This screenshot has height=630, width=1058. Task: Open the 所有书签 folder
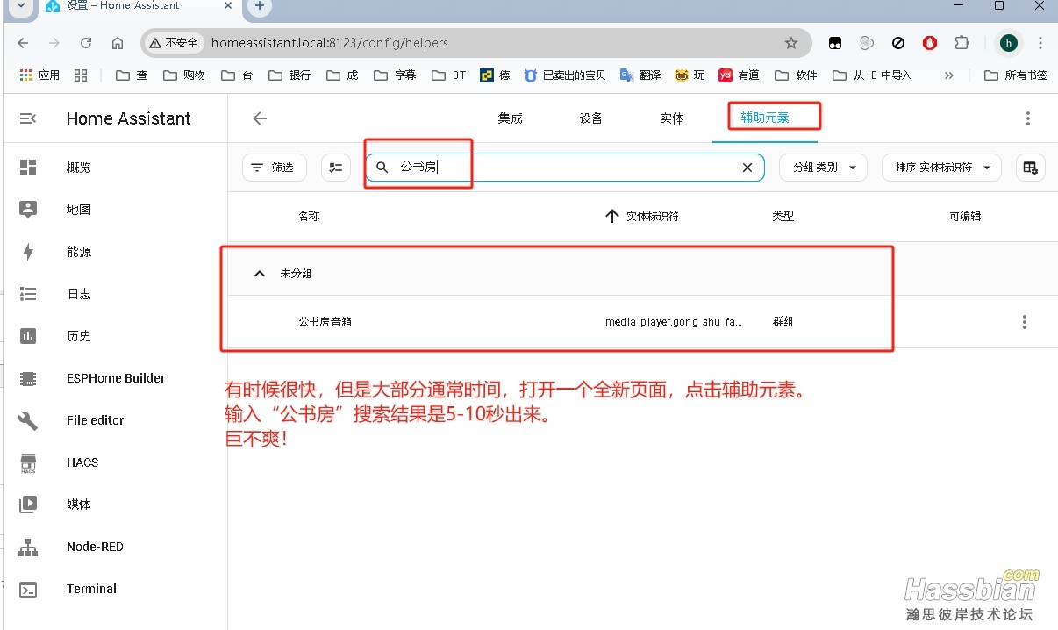tap(1016, 75)
